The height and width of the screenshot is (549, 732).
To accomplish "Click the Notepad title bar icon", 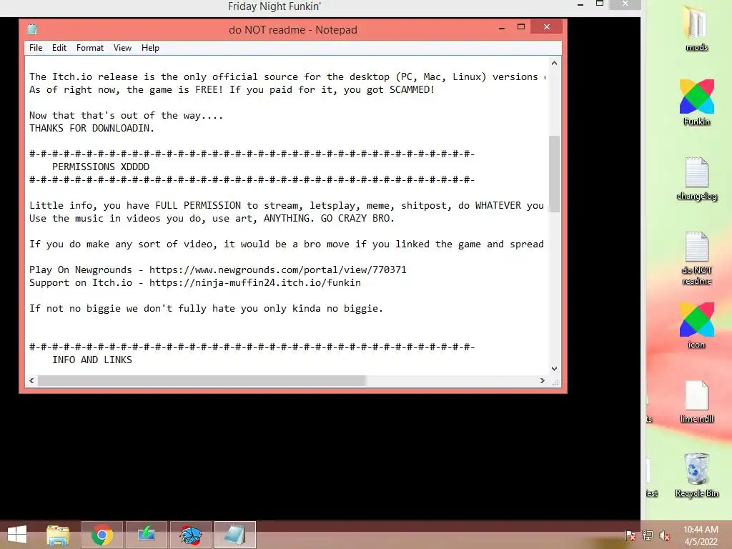I will (x=32, y=29).
